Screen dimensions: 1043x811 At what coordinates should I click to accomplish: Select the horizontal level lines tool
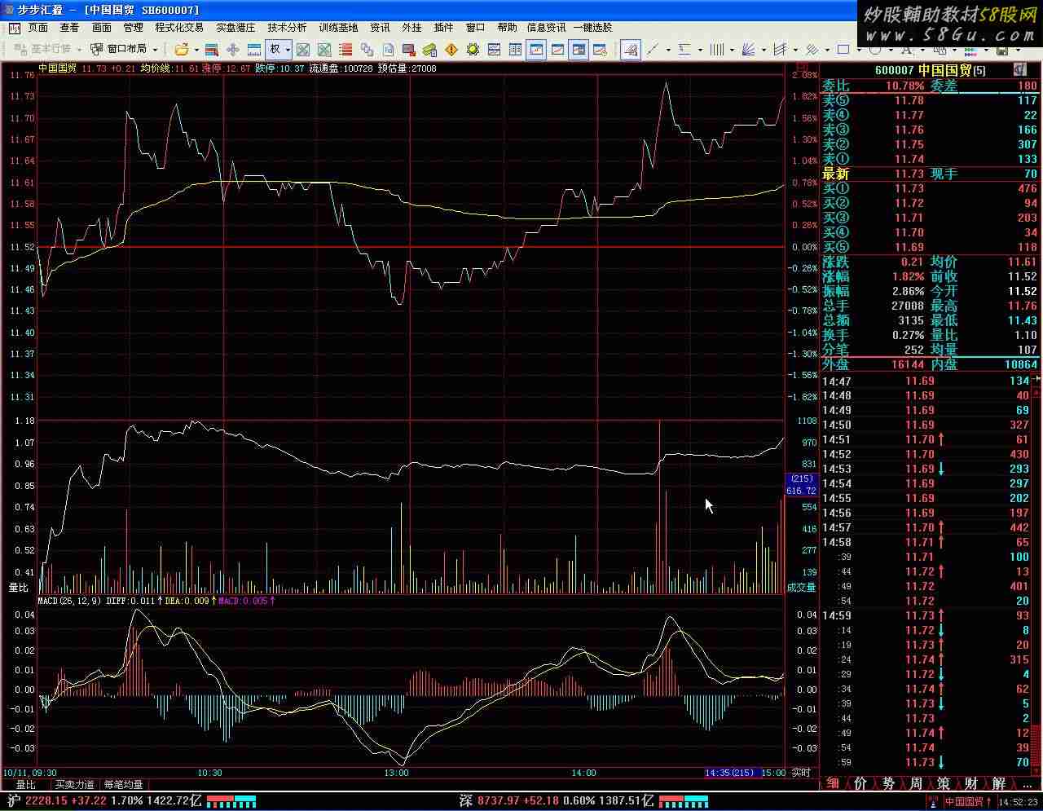[684, 50]
